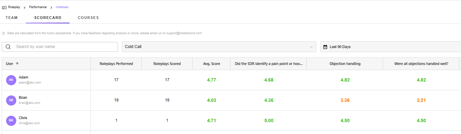Open the Cold Call dropdown
461x134 pixels.
(x=219, y=47)
